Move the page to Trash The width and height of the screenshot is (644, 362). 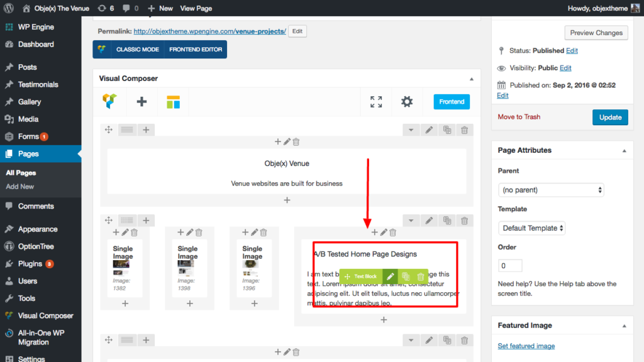click(x=519, y=117)
